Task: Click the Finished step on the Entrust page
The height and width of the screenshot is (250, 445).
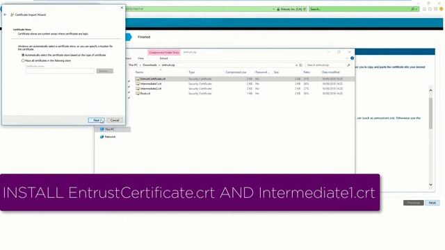Action: click(144, 37)
